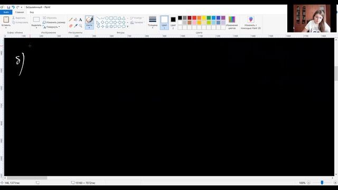Image resolution: width=338 pixels, height=190 pixels.
Task: Activate Color 1 foreground selector
Action: [164, 23]
